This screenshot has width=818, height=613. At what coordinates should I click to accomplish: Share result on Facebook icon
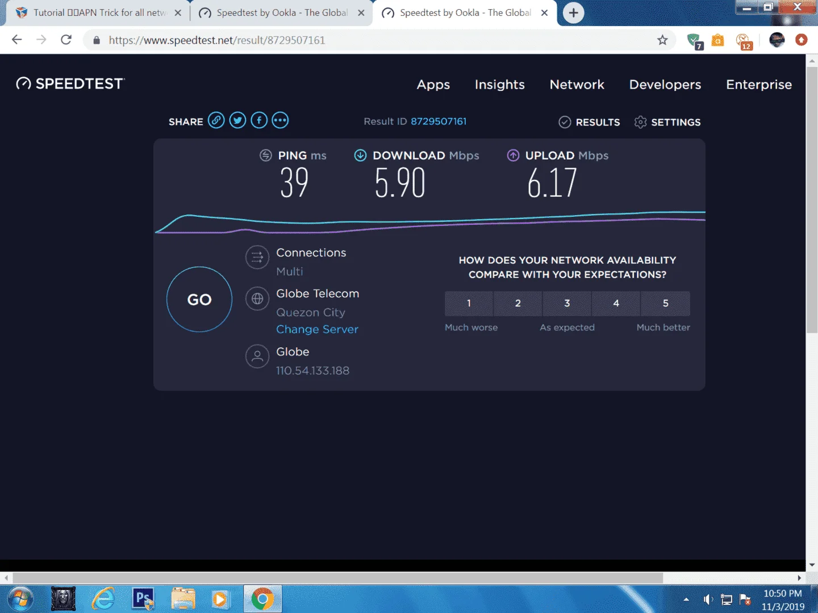(259, 120)
